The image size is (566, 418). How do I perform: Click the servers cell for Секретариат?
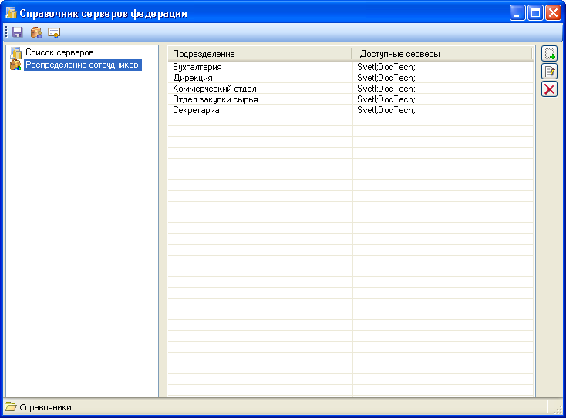(x=443, y=110)
